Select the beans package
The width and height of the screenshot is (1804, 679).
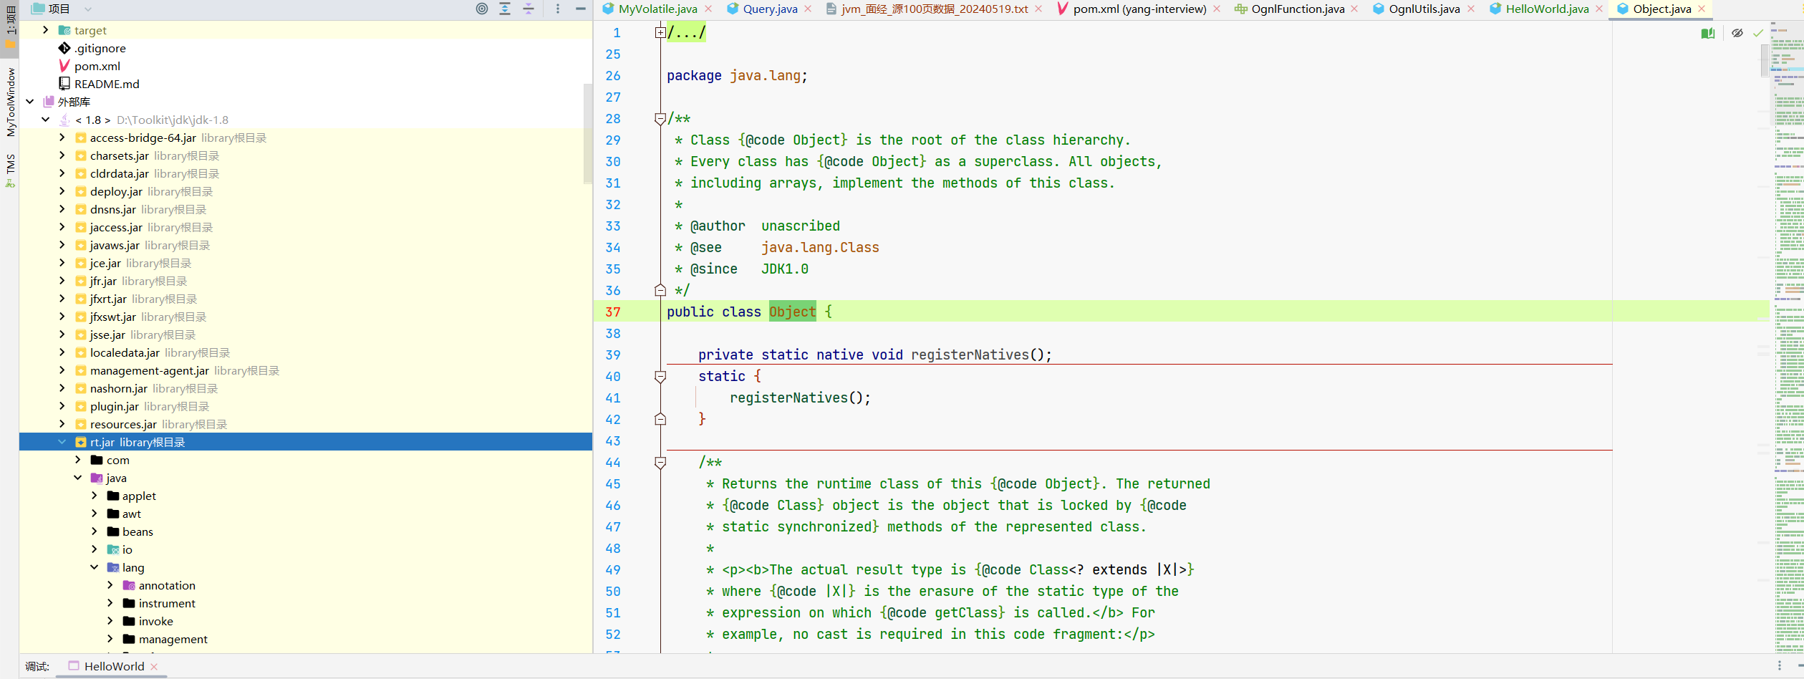[x=138, y=531]
